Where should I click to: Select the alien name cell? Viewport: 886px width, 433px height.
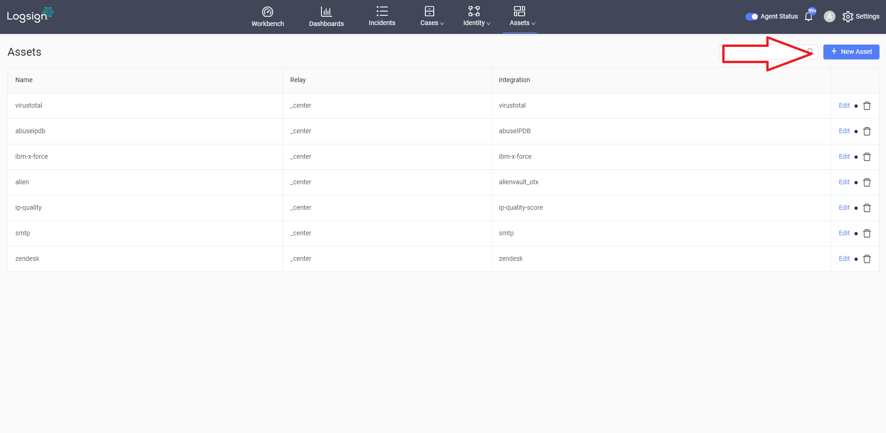[x=145, y=182]
